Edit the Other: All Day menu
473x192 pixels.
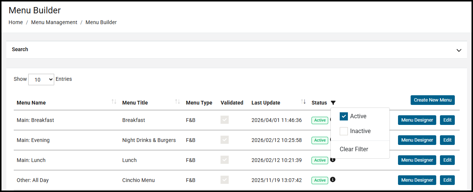point(447,180)
